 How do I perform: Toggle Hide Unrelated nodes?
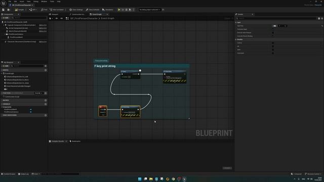[57, 10]
